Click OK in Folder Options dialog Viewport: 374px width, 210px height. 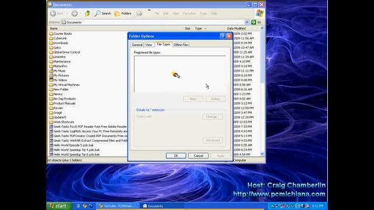pyautogui.click(x=176, y=156)
